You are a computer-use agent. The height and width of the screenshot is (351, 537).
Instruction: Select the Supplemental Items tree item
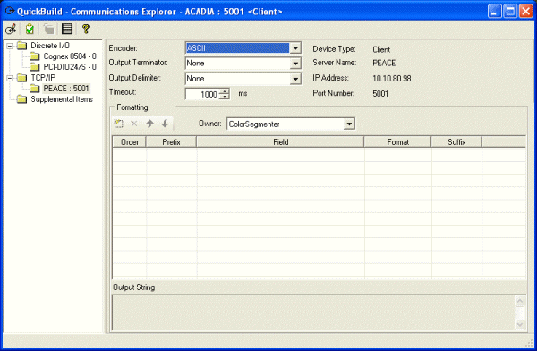pyautogui.click(x=62, y=99)
